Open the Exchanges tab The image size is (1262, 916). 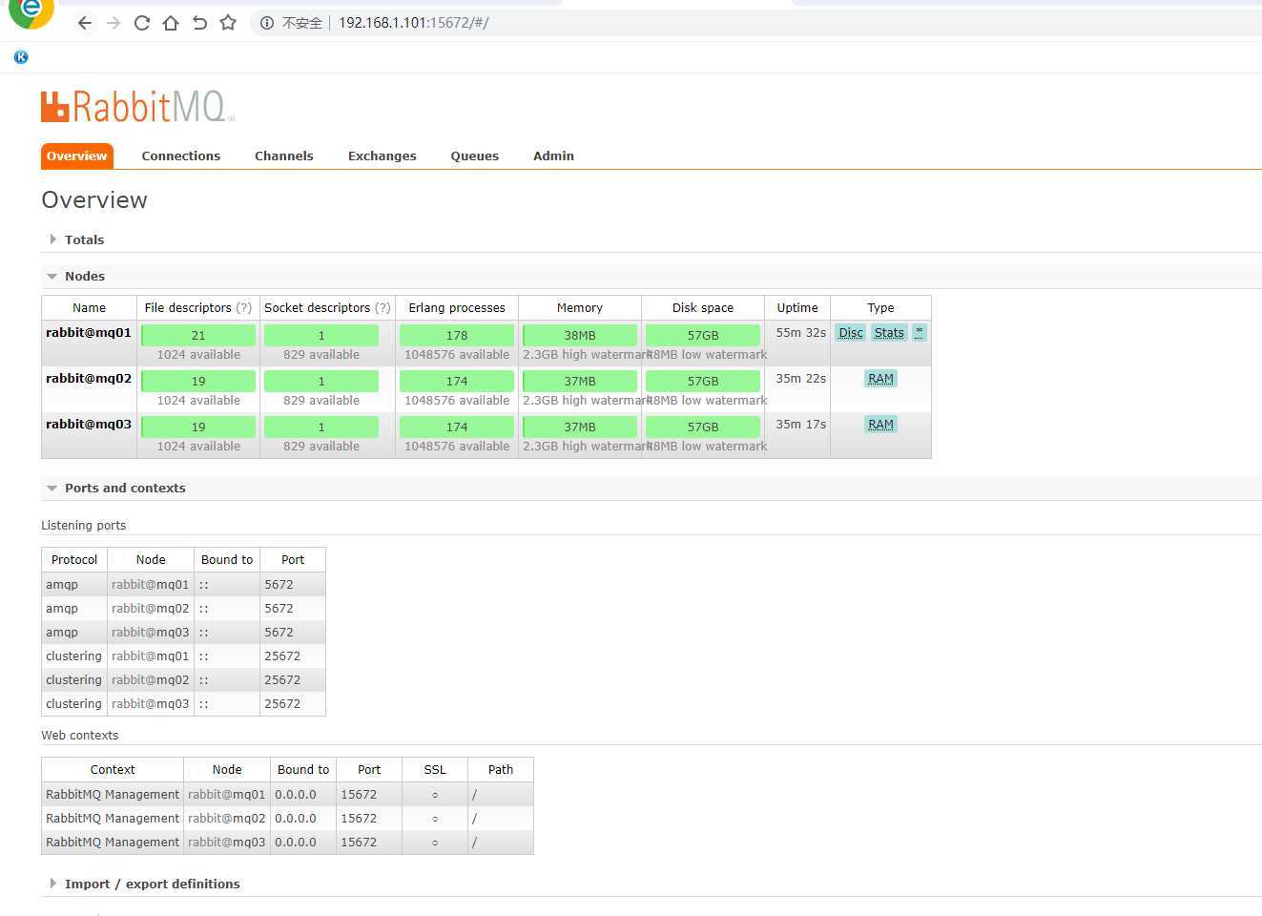[x=383, y=156]
